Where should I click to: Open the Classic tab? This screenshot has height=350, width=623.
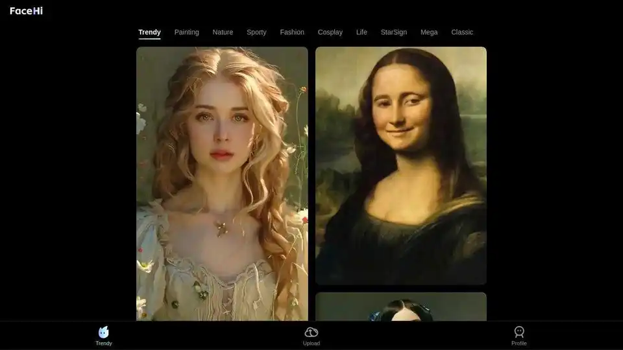click(462, 32)
